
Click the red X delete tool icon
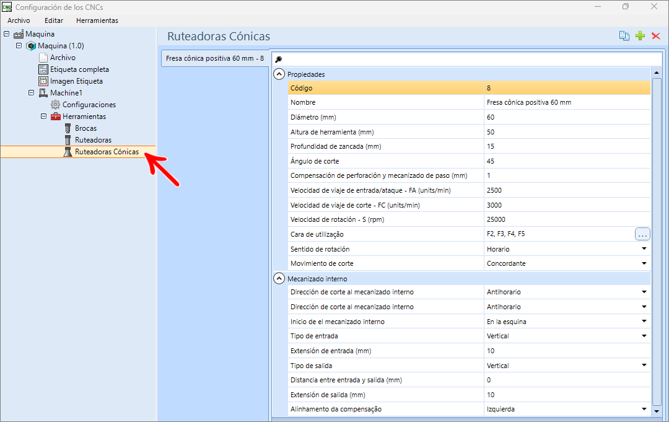pos(656,36)
